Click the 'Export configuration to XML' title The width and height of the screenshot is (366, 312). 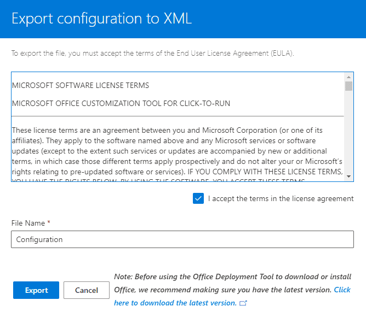(102, 19)
